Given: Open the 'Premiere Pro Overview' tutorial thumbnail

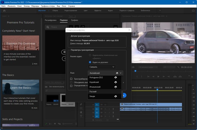Looking at the screenshot, I should pyautogui.click(x=21, y=43).
